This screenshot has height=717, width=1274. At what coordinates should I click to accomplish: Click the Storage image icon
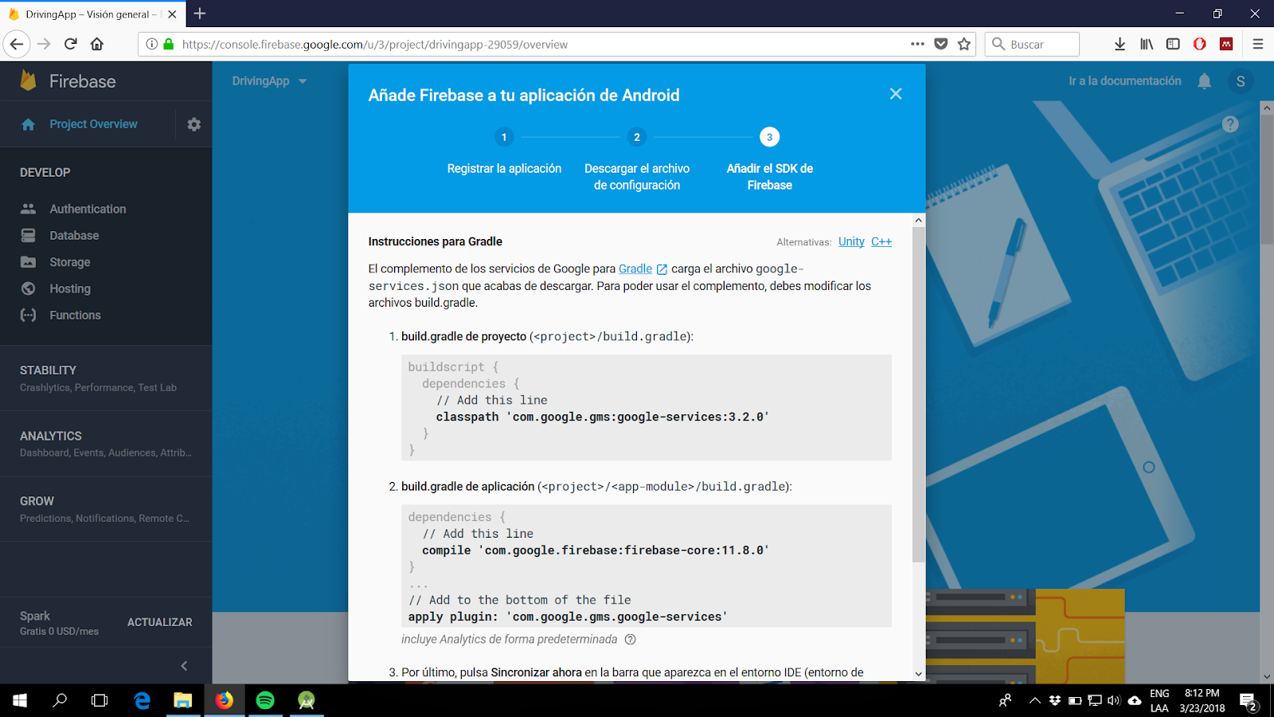pyautogui.click(x=29, y=262)
